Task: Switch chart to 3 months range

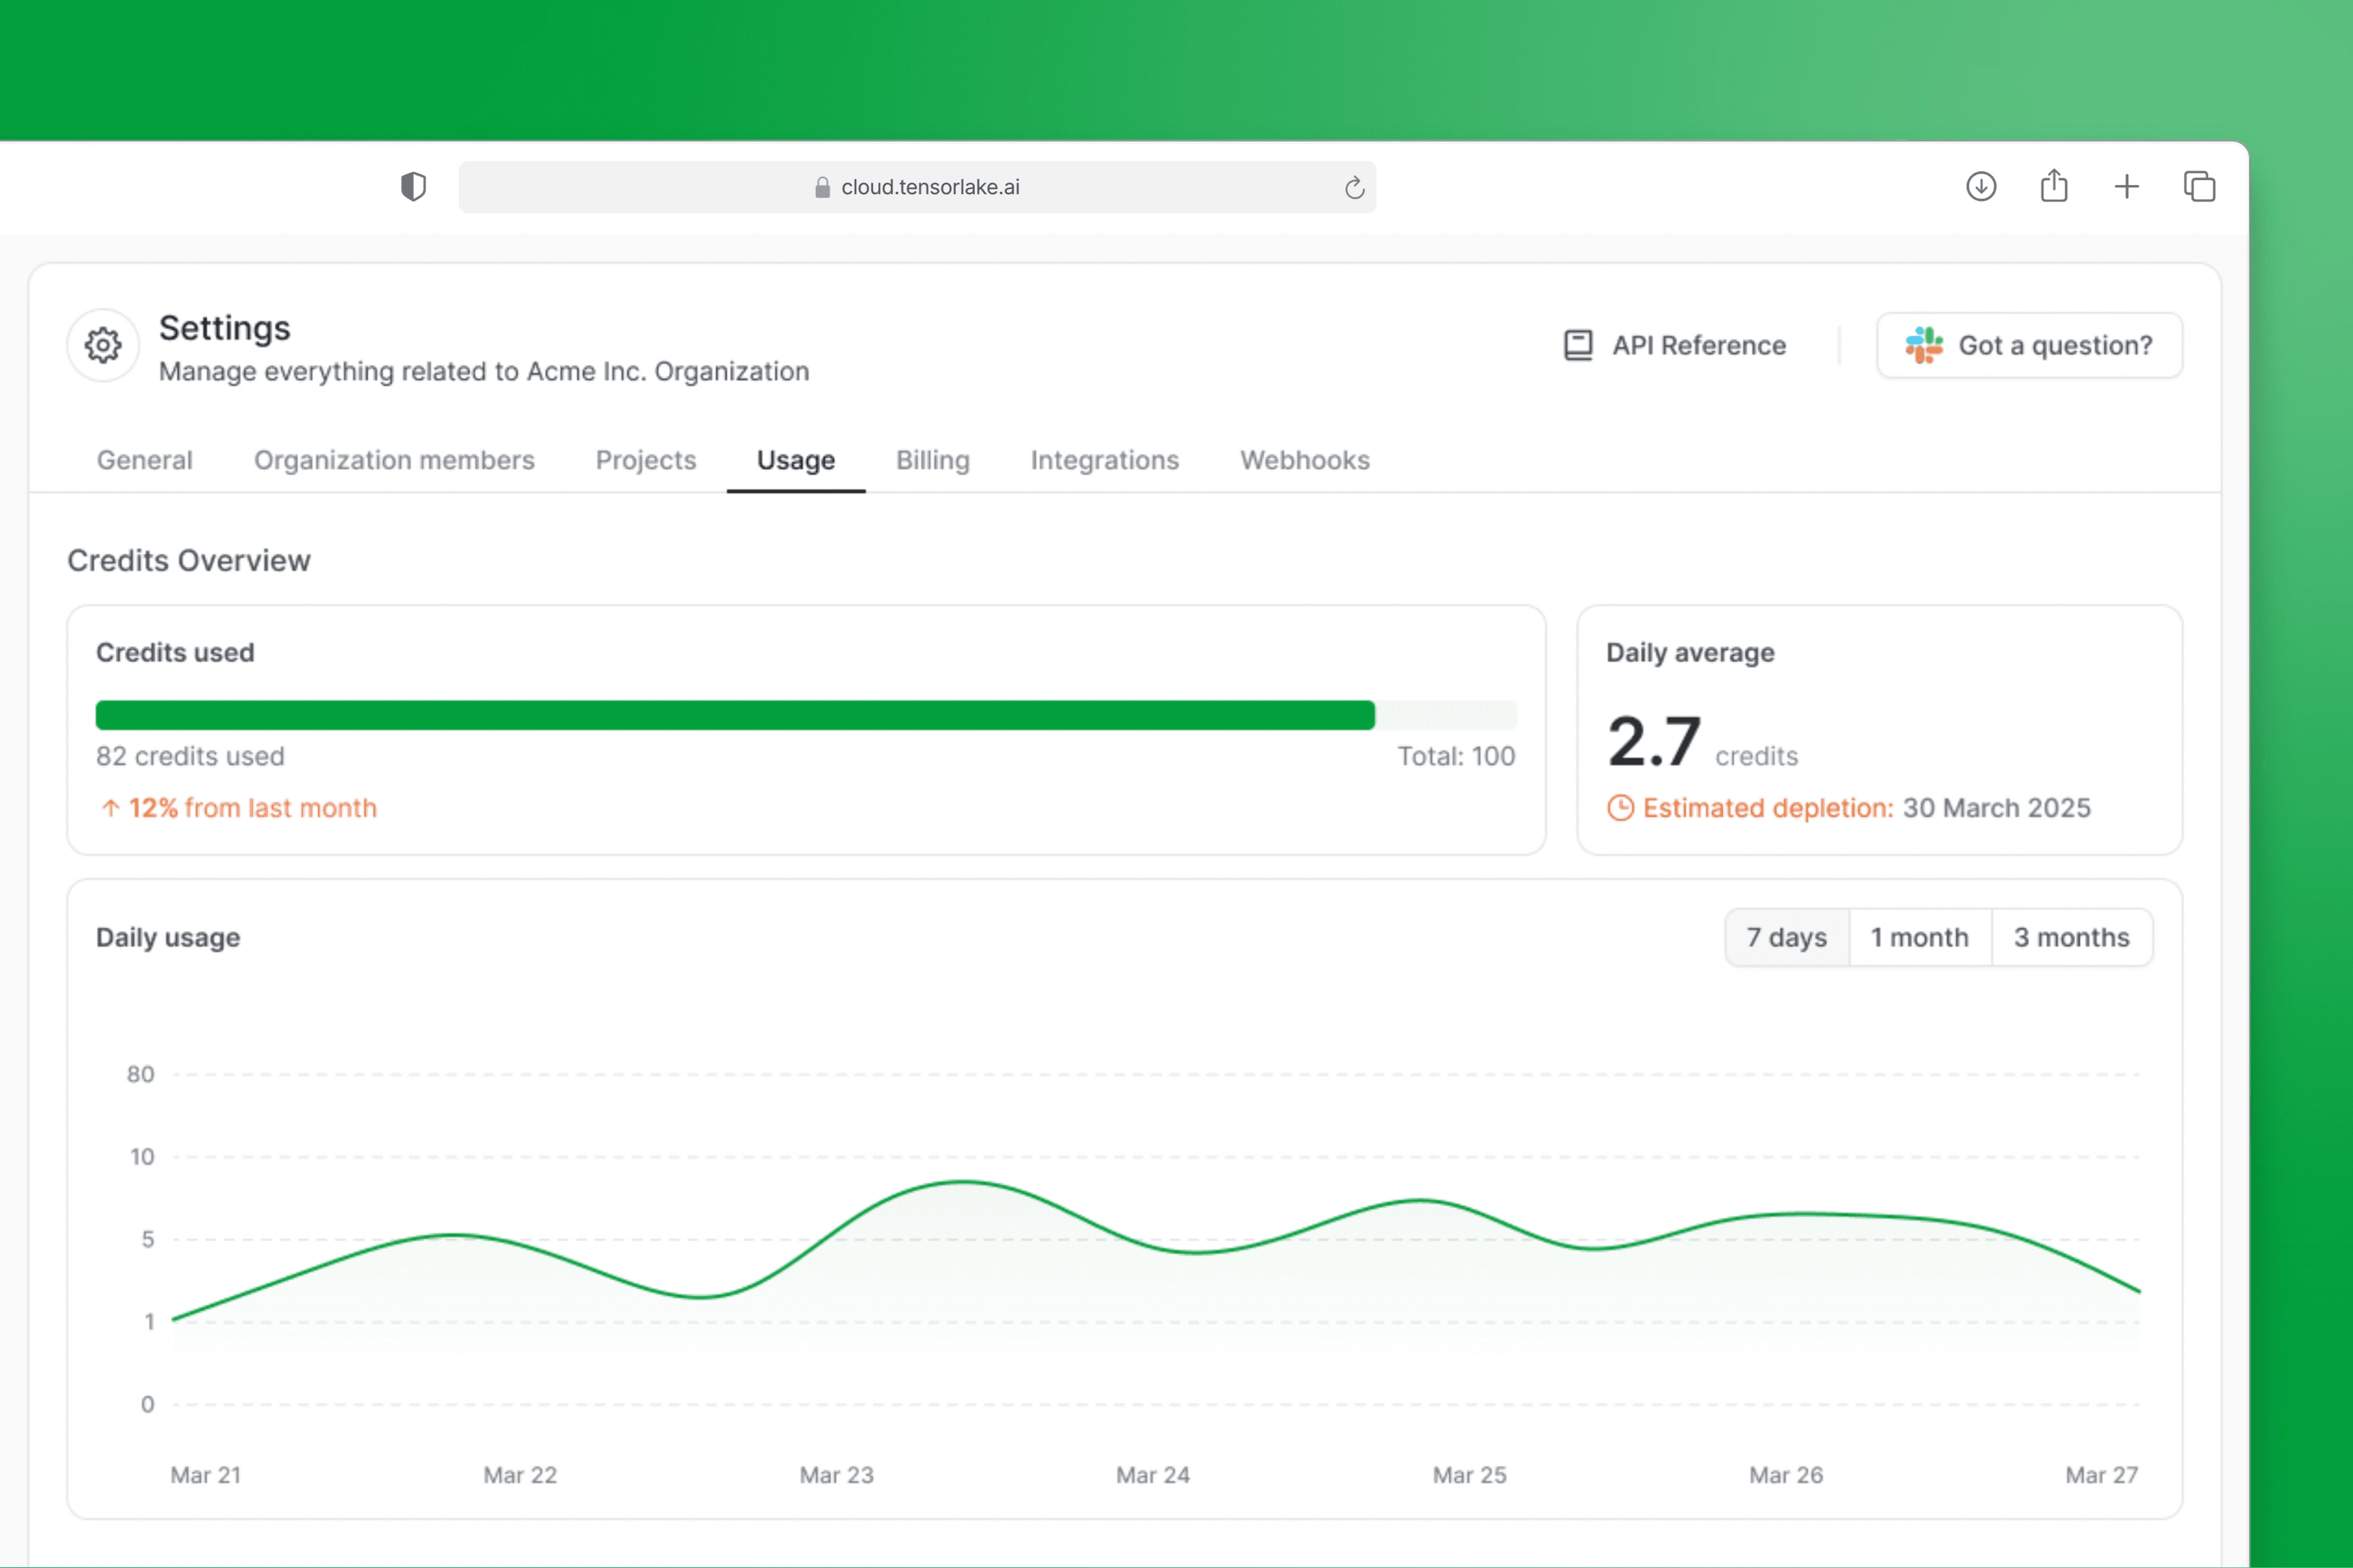Action: pos(2071,937)
